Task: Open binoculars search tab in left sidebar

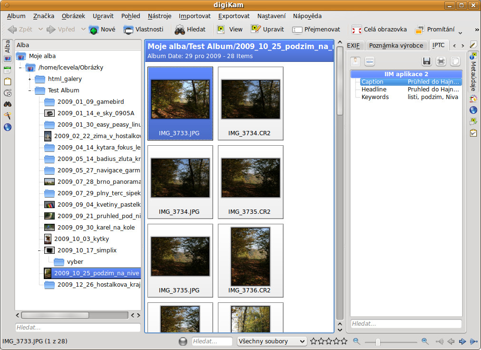Action: click(x=7, y=104)
